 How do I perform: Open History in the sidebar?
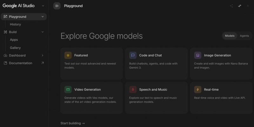15,24
